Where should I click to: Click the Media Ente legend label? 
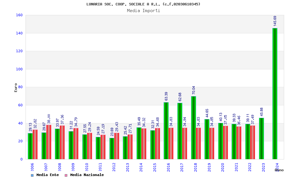(48, 175)
